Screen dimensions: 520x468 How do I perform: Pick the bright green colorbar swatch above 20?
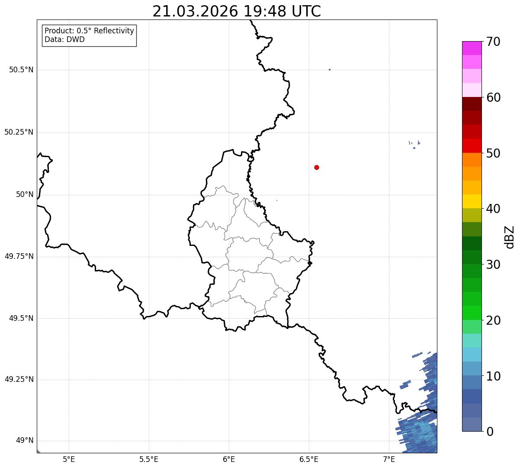(472, 313)
